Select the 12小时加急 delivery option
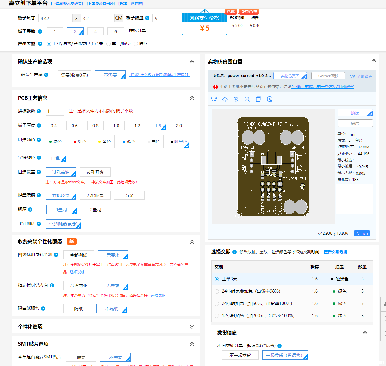Image resolution: width=386 pixels, height=366 pixels. 216,316
